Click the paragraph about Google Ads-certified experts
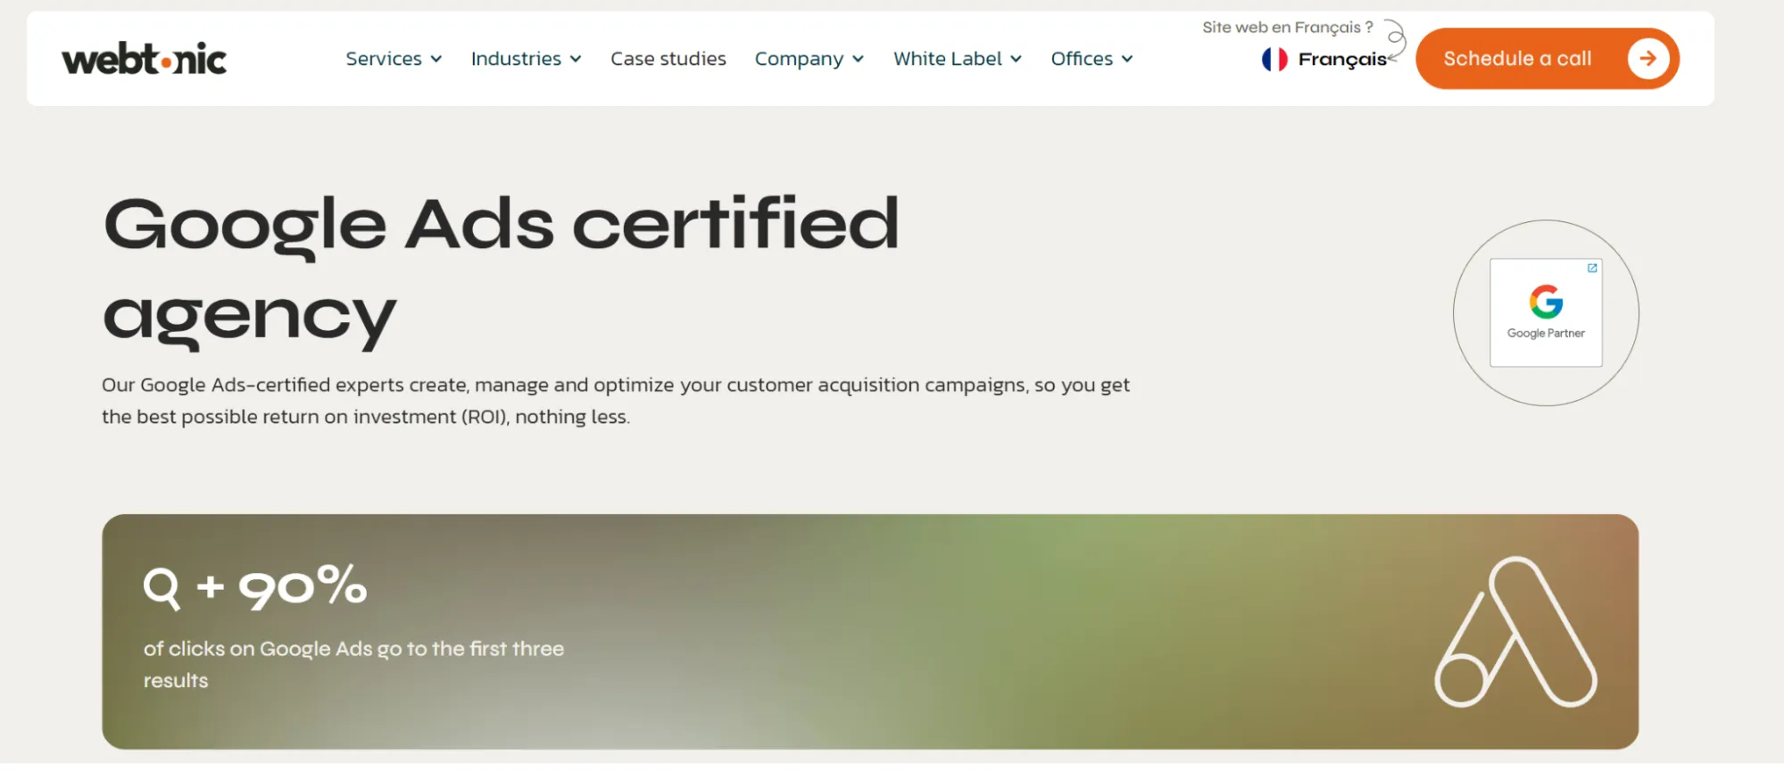Screen dimensions: 1784x772 pos(616,401)
